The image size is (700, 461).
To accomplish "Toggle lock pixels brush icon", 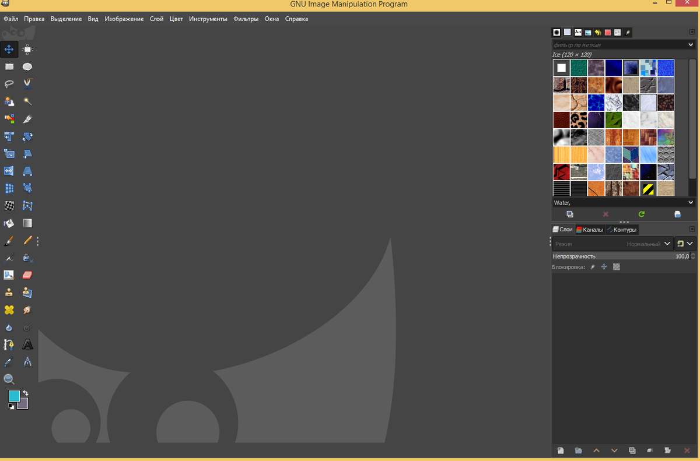I will coord(592,267).
